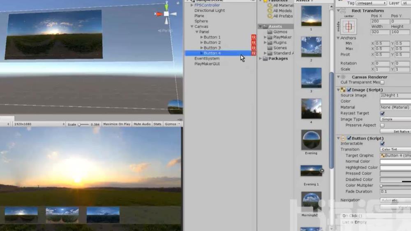Click the Visualize navigation button
The height and width of the screenshot is (231, 411).
tap(395, 207)
